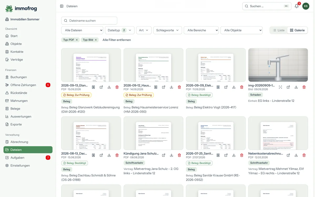Screen dimensions: 315x197
Task: Open Mahnungen in sidebar
Action: click(28, 101)
